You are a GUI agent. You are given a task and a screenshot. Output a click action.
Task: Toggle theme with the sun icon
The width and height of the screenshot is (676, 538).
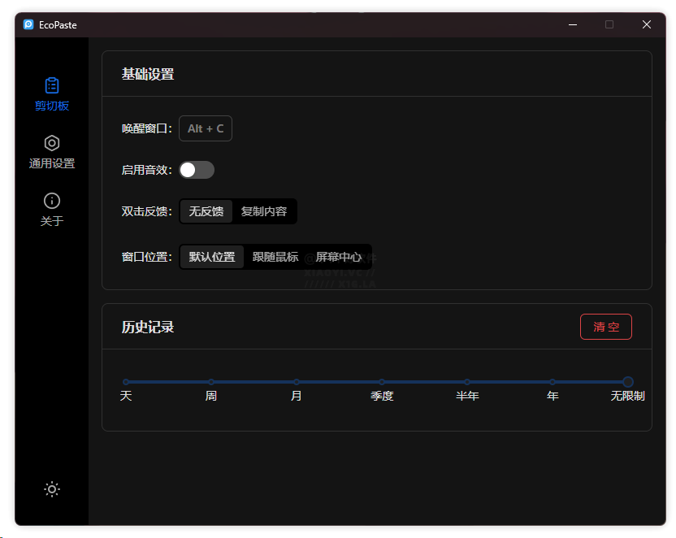point(52,489)
